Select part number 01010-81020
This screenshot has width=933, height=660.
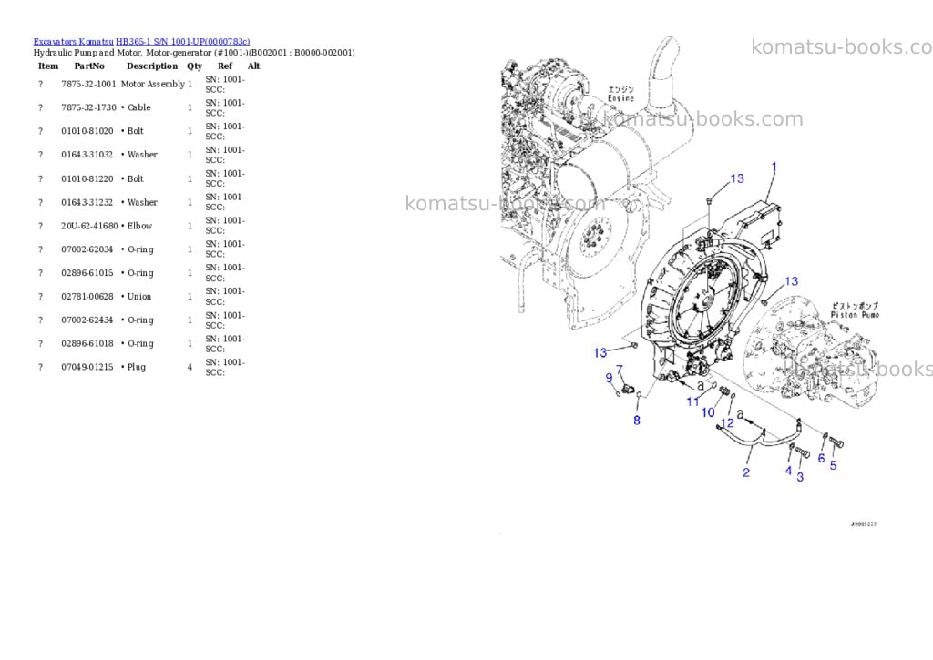click(87, 131)
